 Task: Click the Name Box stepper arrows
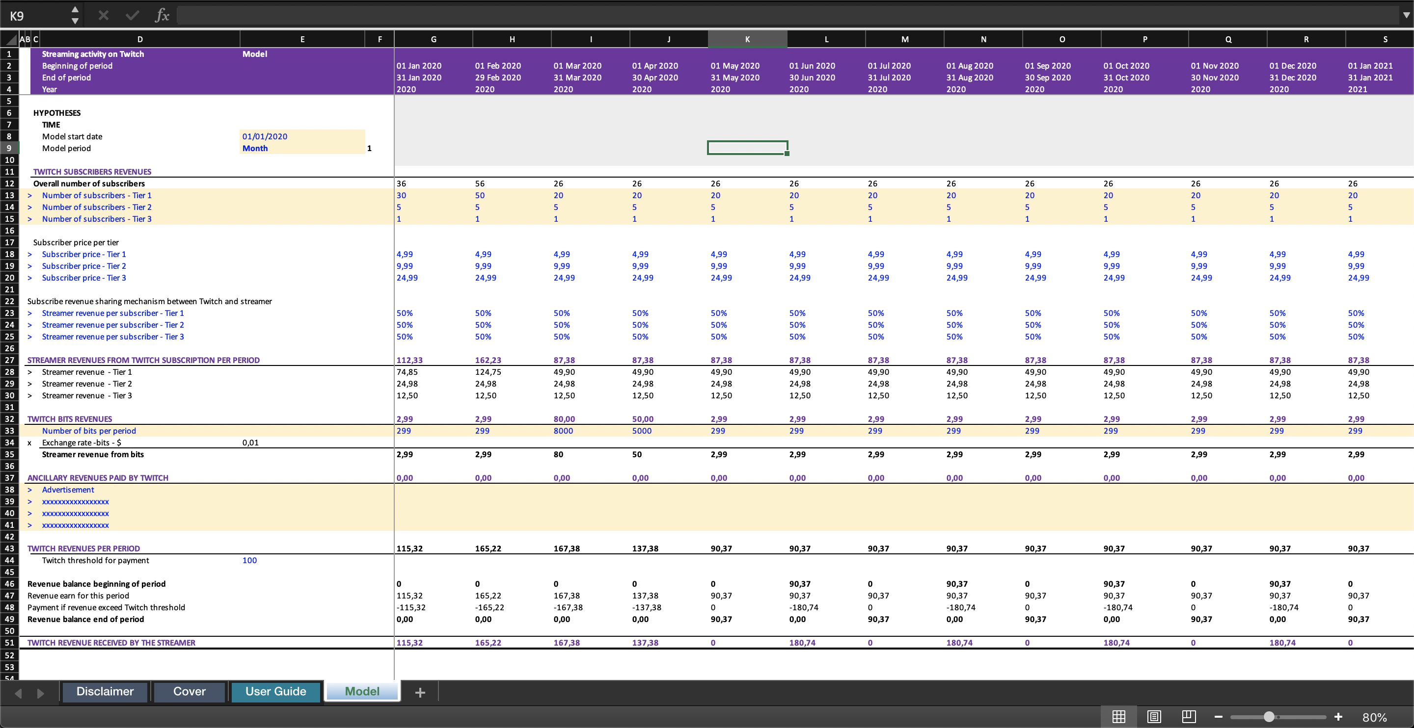(x=75, y=15)
